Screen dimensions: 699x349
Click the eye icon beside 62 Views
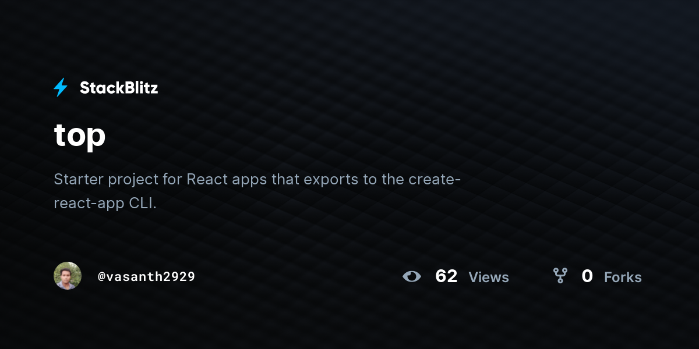[x=412, y=276]
